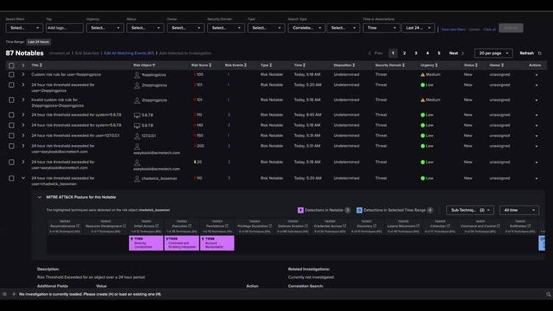Viewport: 553px width, 311px height.
Task: Sort table by Risk Score column header
Action: [200, 65]
